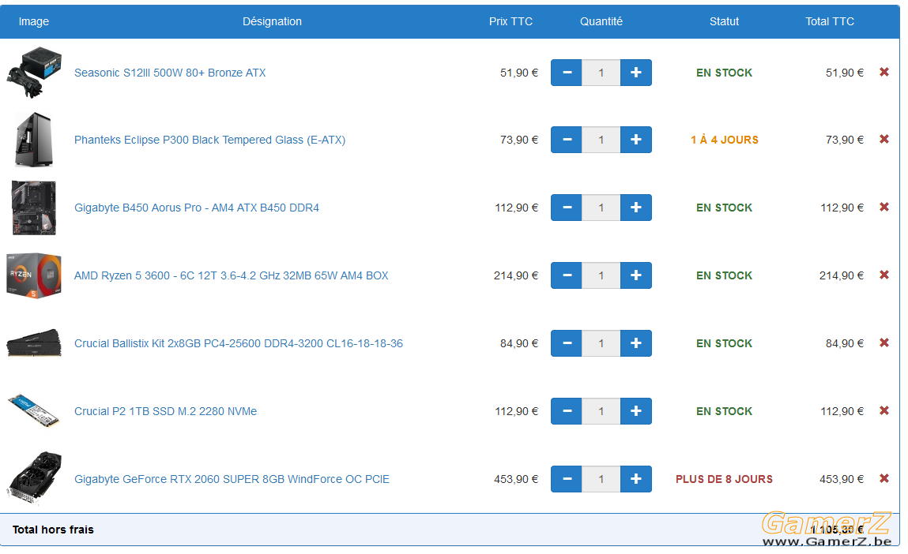
Task: Open Phanteks Eclipse P300 Black Tempered Glass link
Action: pyautogui.click(x=209, y=140)
